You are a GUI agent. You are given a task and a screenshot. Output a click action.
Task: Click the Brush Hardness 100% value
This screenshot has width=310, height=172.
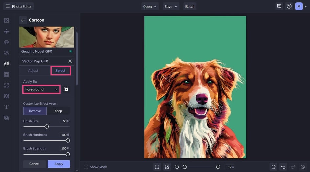(x=65, y=135)
